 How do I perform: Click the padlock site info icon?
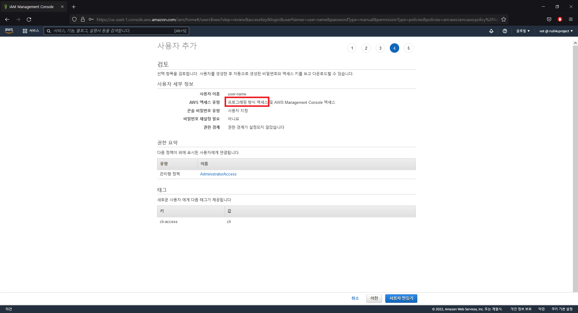tap(83, 20)
